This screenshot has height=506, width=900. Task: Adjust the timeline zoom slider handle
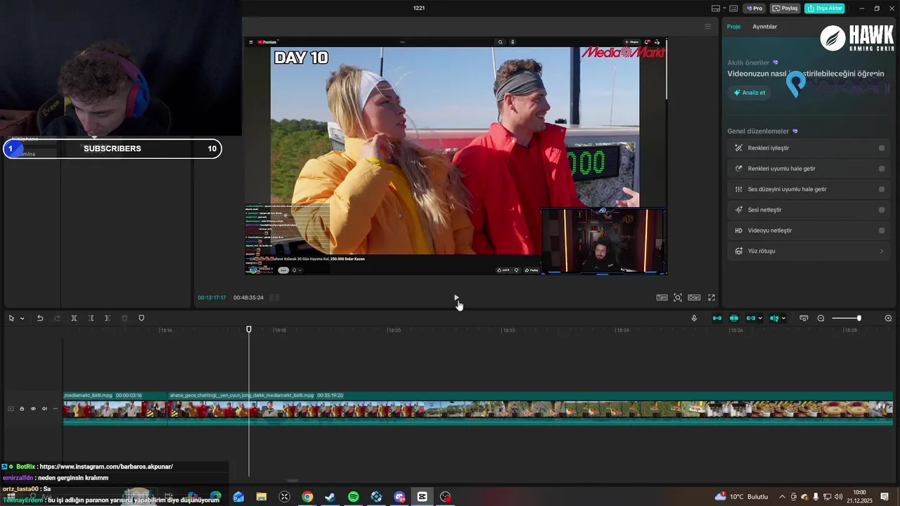tap(859, 318)
